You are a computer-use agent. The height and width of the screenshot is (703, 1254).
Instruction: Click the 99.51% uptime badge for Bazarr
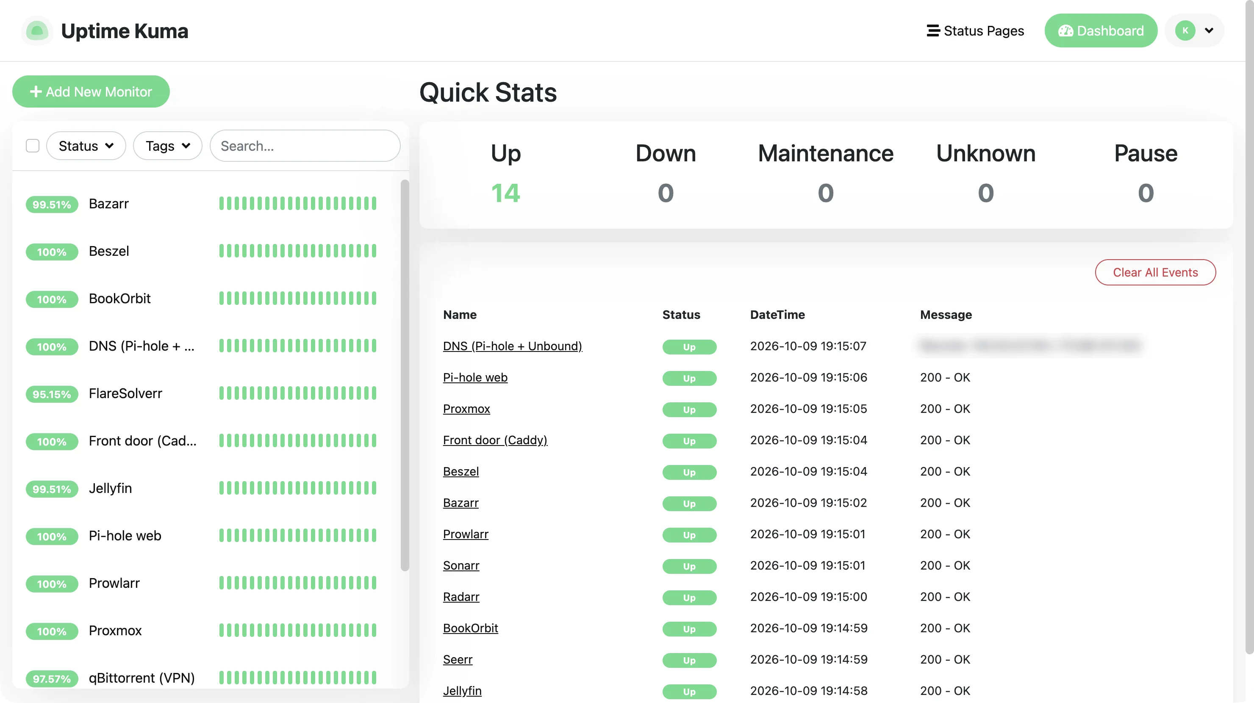click(x=52, y=204)
